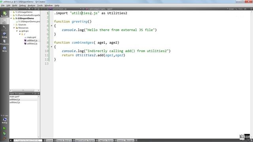This screenshot has height=142, width=253.
Task: Open the Edit mode icon
Action: coord(4,21)
